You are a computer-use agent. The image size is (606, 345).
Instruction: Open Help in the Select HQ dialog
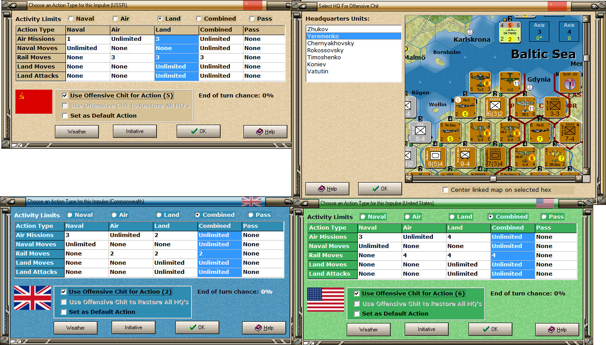pyautogui.click(x=327, y=189)
